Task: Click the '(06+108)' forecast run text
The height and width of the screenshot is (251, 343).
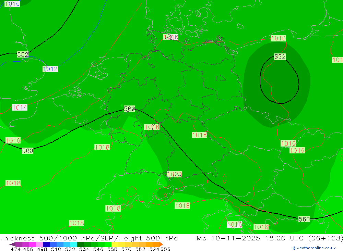Action: [x=325, y=238]
